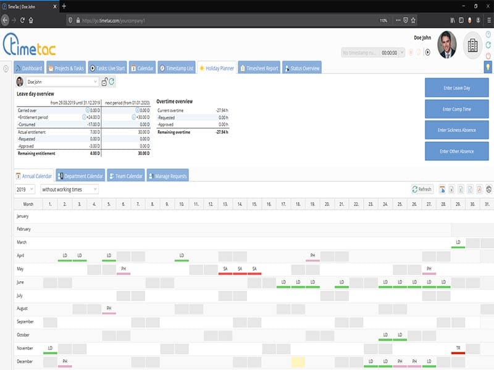Click the sidebar expand arrow left of Dashboard

pos(6,68)
